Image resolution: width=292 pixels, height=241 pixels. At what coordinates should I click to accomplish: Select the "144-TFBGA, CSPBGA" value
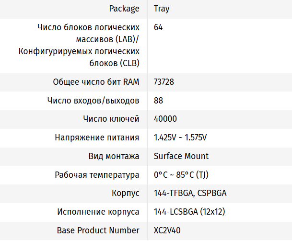point(190,193)
